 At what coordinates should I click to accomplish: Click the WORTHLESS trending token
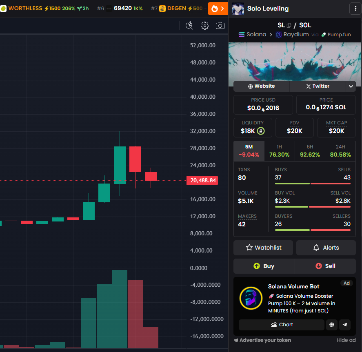pyautogui.click(x=44, y=9)
